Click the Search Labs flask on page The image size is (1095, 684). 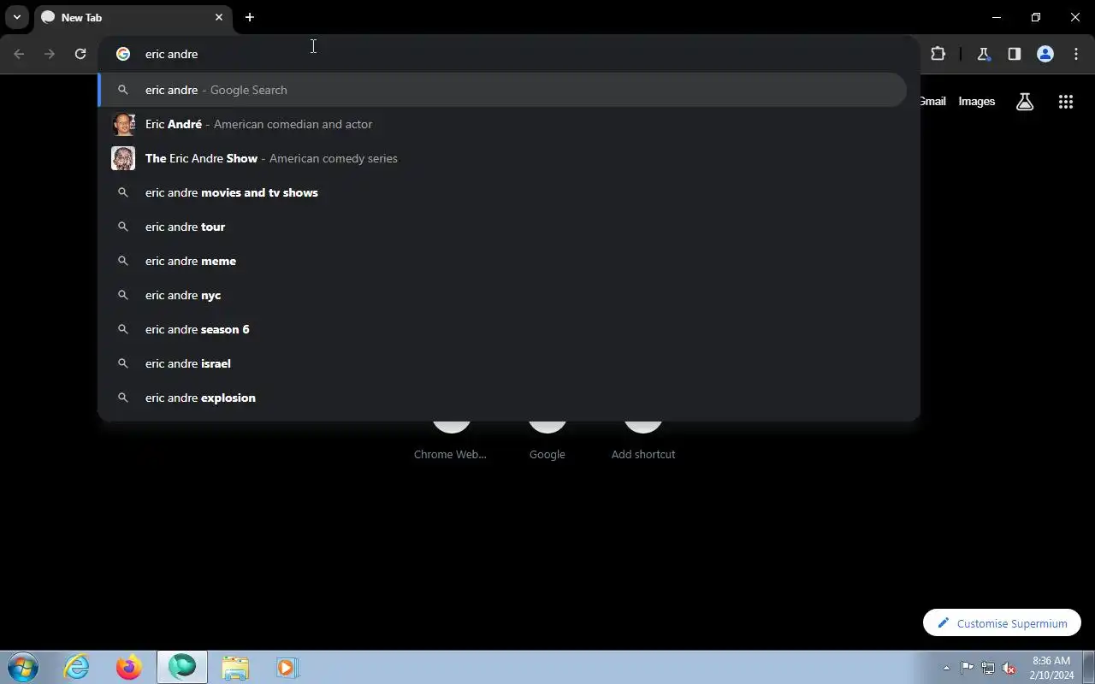(1025, 102)
